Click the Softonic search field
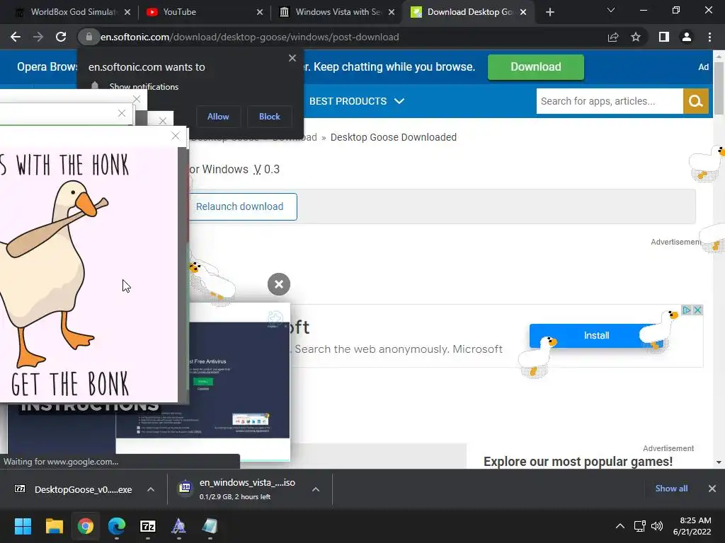The height and width of the screenshot is (543, 725). pos(610,101)
